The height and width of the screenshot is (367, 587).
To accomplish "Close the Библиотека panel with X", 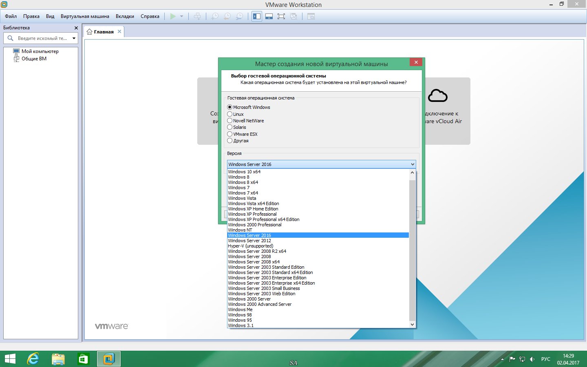I will point(76,28).
